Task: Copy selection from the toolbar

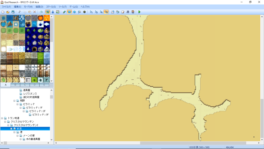Action: point(24,12)
